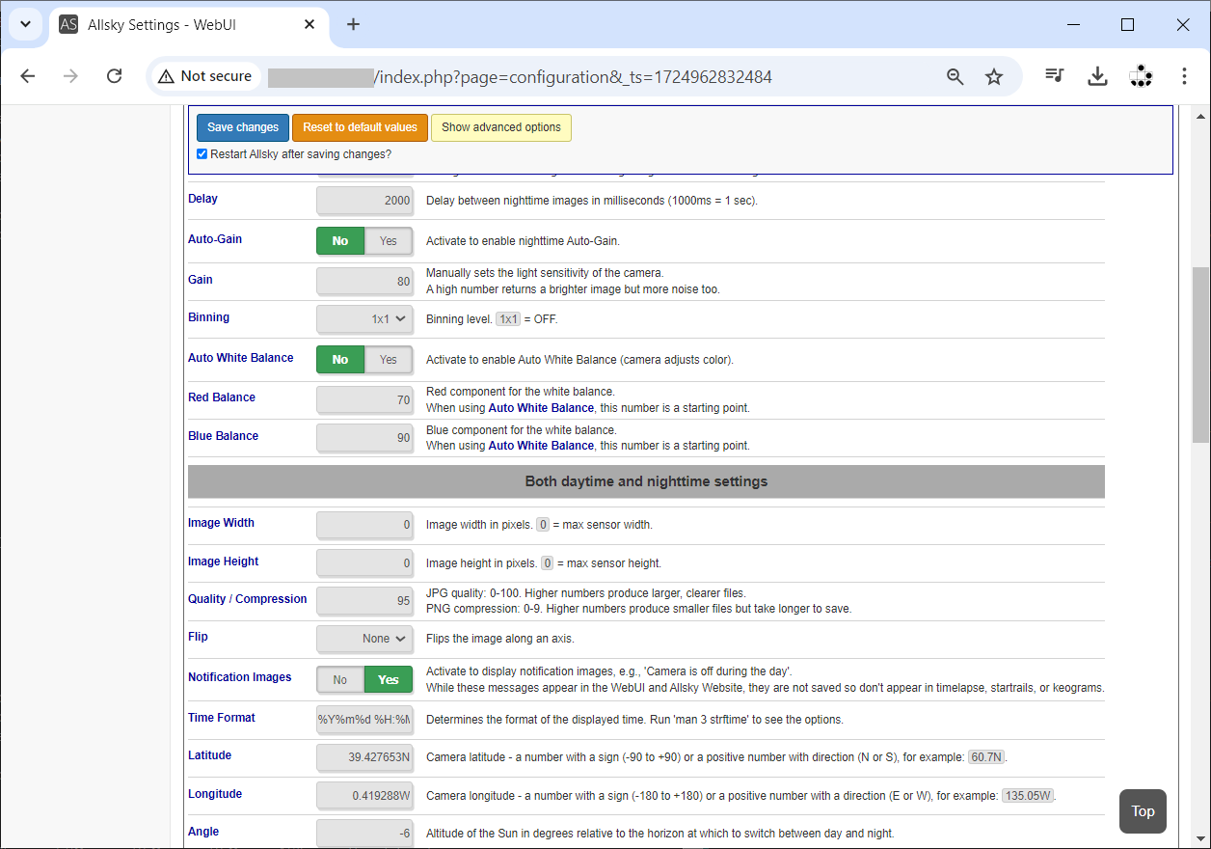Click the Not secure warning icon
The height and width of the screenshot is (849, 1211).
pyautogui.click(x=167, y=76)
